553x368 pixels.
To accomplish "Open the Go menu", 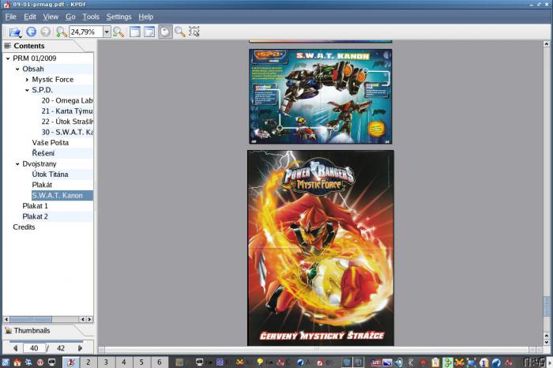I will (x=70, y=17).
